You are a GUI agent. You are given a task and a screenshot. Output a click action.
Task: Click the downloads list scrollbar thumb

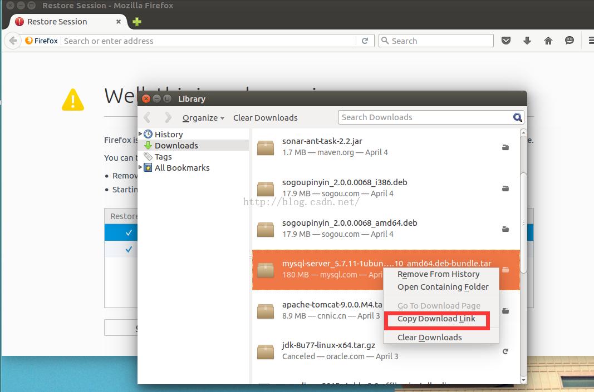pos(523,223)
